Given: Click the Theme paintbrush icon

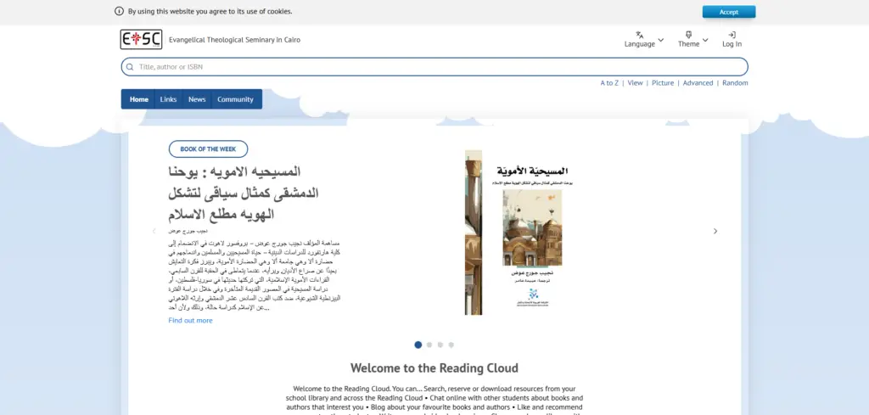Looking at the screenshot, I should point(688,35).
